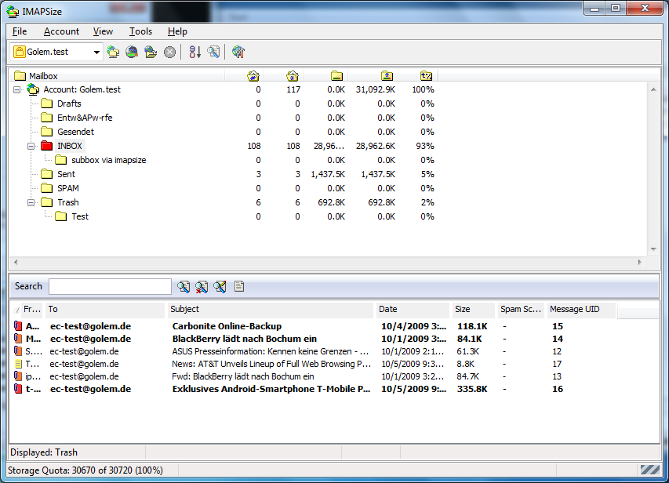Sort messages by the Subject column header
Image resolution: width=669 pixels, height=483 pixels.
point(271,310)
